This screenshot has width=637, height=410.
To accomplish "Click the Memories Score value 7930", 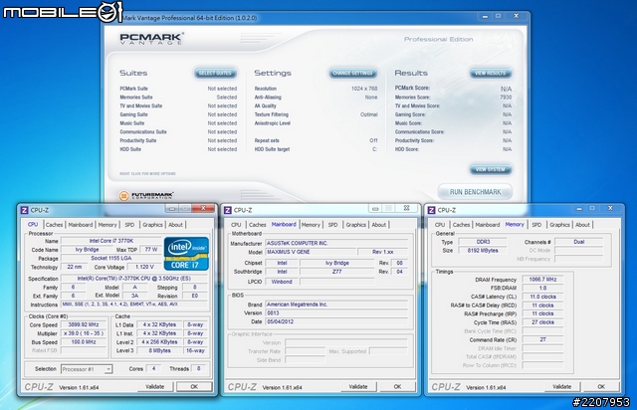I will point(506,98).
